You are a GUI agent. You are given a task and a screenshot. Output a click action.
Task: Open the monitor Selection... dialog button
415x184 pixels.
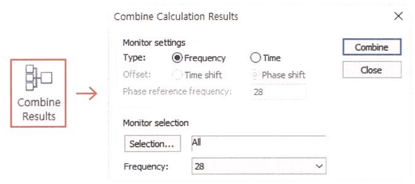[152, 144]
